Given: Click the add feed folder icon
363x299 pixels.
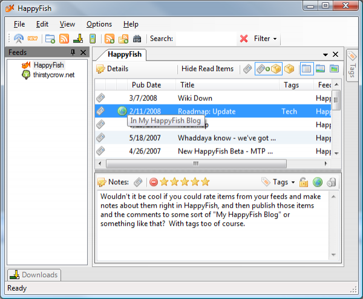Looking at the screenshot, I should coord(123,39).
